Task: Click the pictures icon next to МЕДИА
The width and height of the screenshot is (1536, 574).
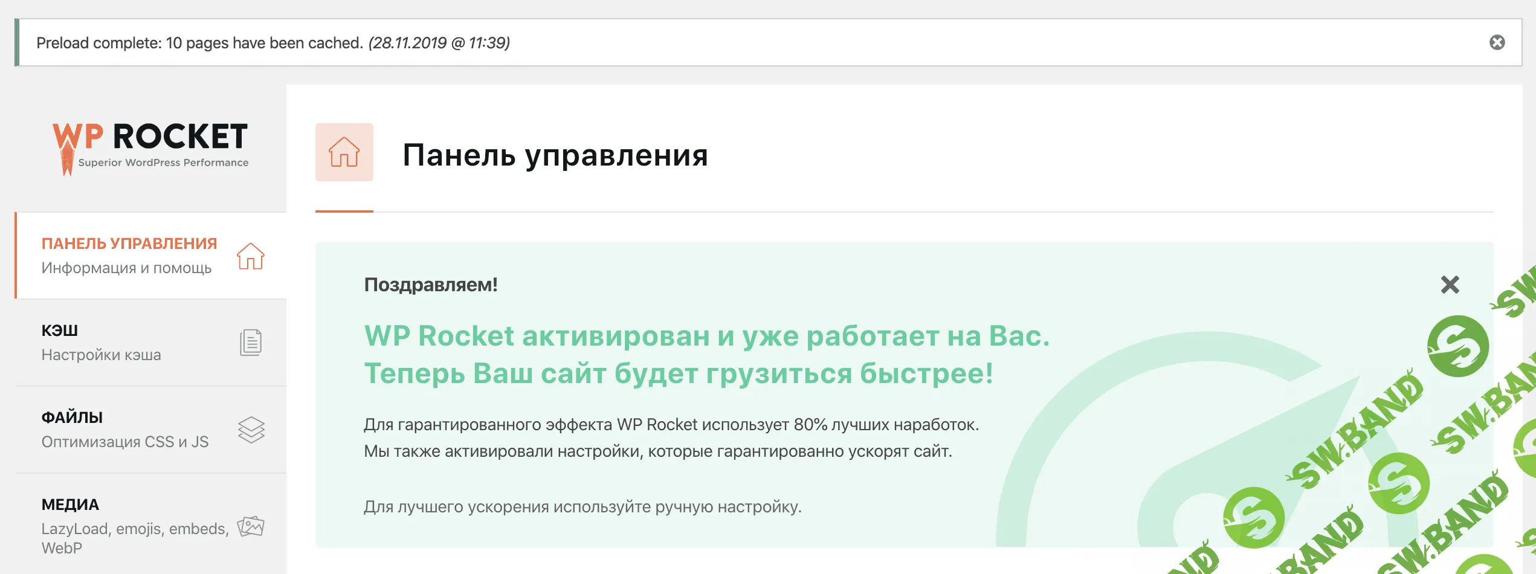Action: [x=250, y=526]
